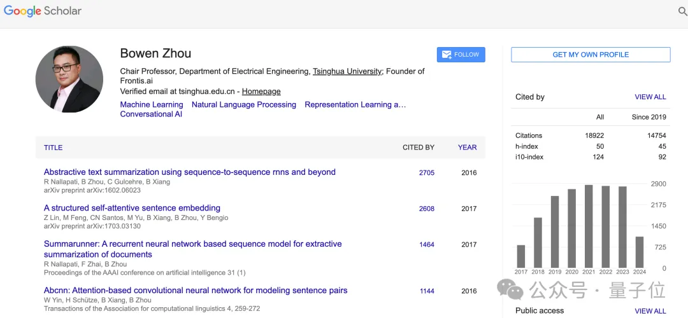The height and width of the screenshot is (318, 688).
Task: Open the Tsinghua University link
Action: tap(347, 71)
